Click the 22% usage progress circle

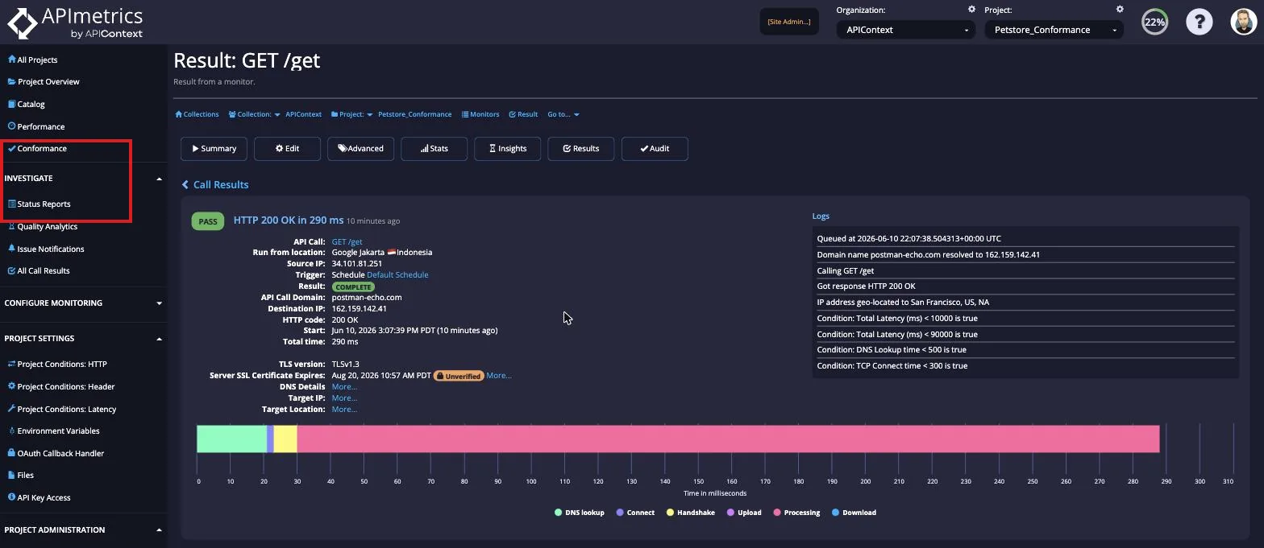1154,22
